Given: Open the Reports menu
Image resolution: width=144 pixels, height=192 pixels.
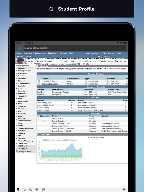Looking at the screenshot, I should (20, 56).
